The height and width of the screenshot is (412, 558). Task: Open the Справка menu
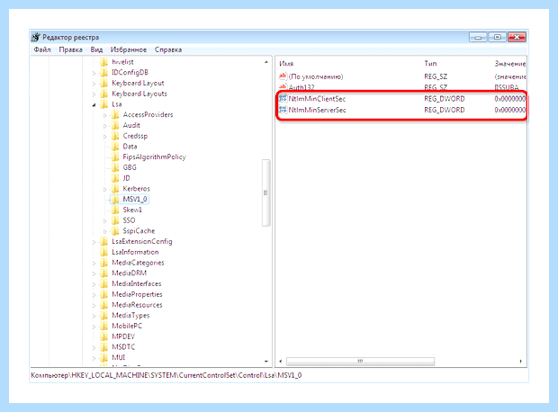[168, 49]
